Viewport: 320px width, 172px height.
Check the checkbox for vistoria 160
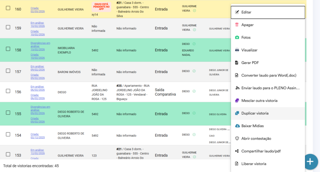pyautogui.click(x=8, y=8)
